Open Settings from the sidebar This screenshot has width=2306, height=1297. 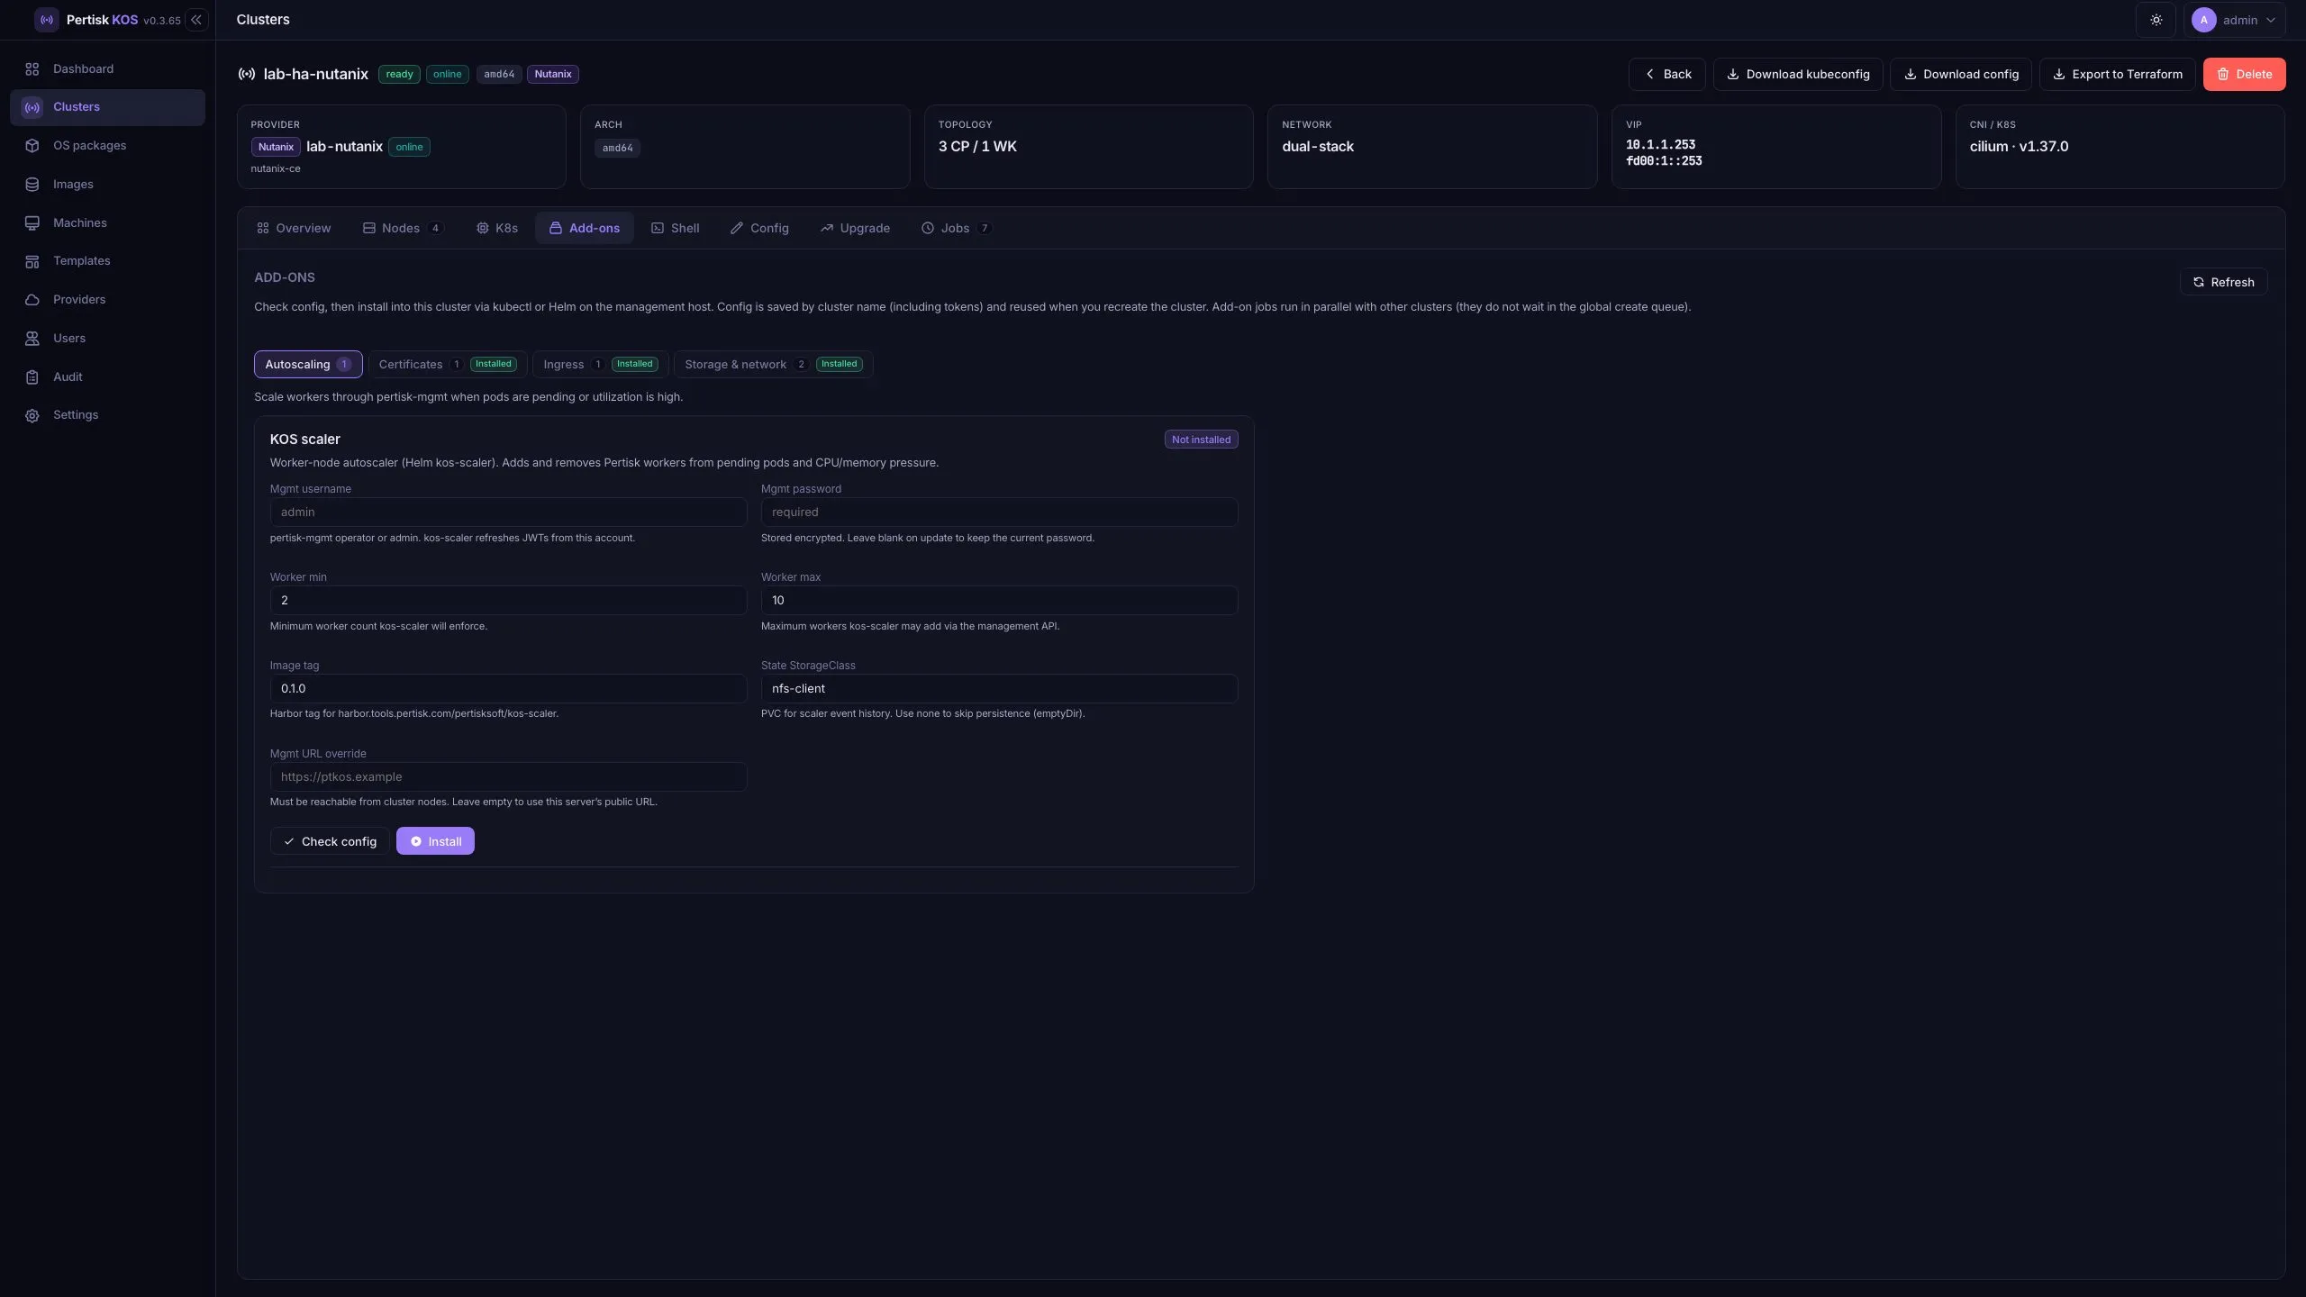click(x=107, y=415)
